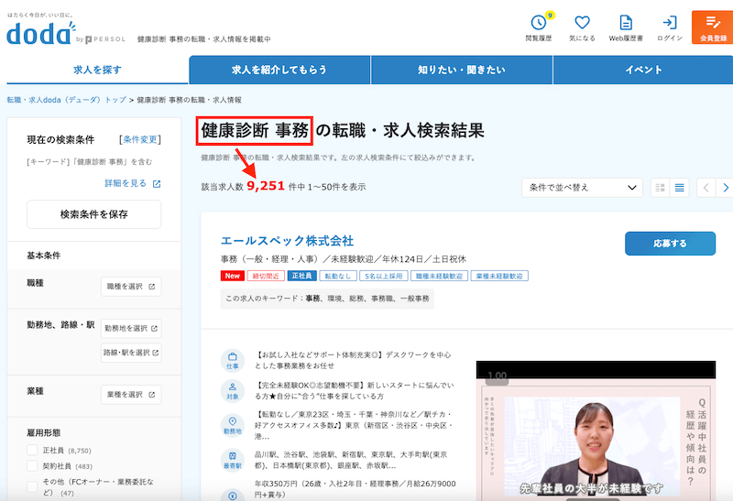Click the company video thumbnail
Screen dimensions: 733x501
pos(596,430)
